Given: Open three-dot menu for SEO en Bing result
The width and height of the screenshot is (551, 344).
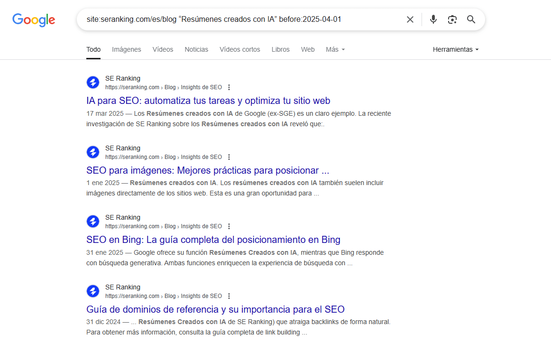Looking at the screenshot, I should (x=229, y=226).
